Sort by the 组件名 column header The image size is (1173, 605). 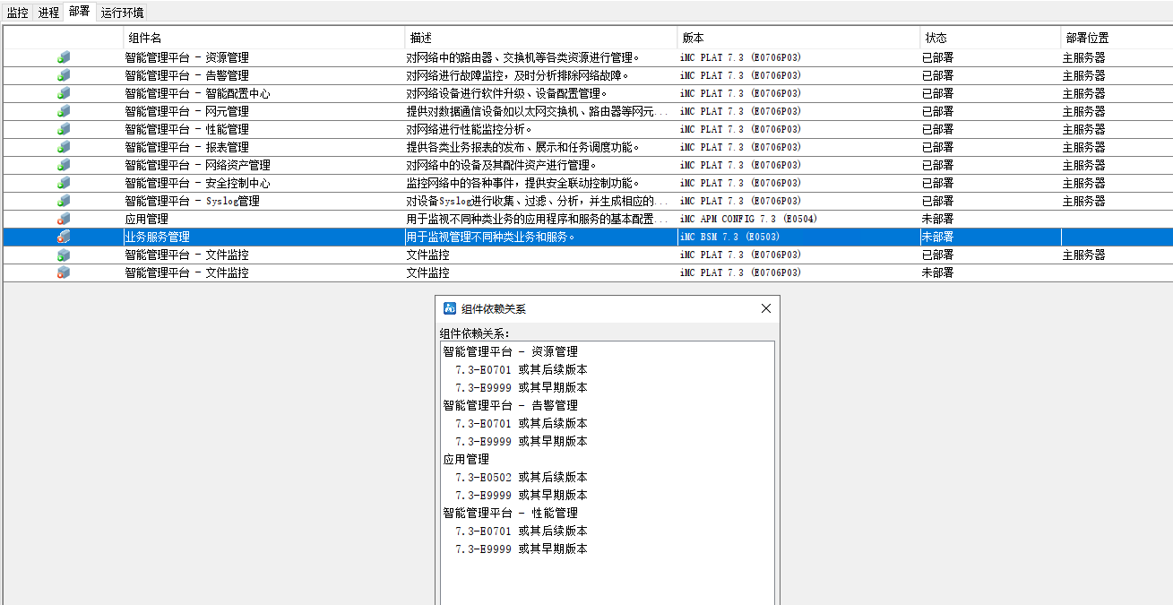tap(263, 38)
